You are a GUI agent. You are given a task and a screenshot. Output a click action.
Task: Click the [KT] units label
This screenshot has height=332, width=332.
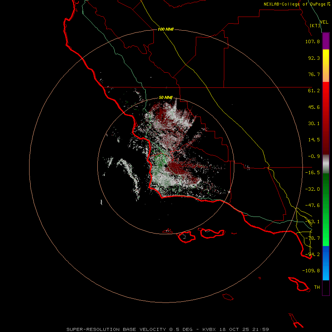coord(315,25)
